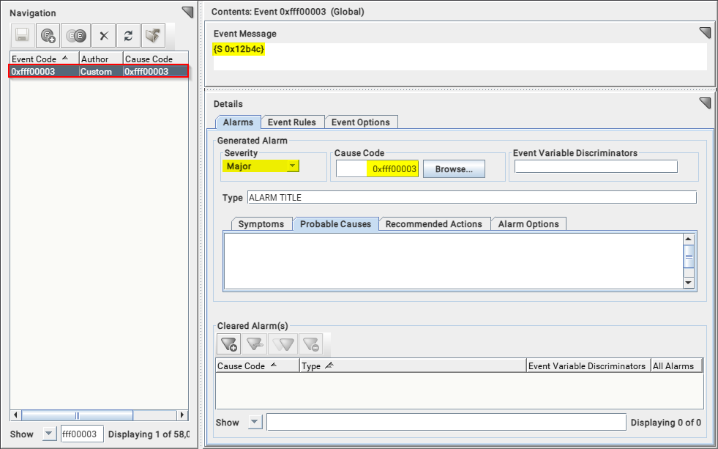Click the Add cleared alarm icon
This screenshot has width=718, height=449.
[x=229, y=344]
